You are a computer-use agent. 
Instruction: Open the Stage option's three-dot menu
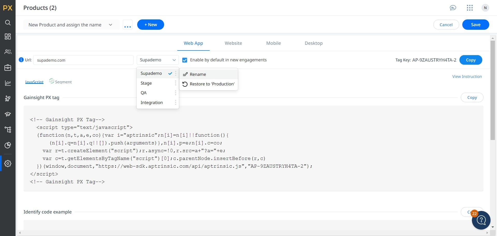pos(176,83)
